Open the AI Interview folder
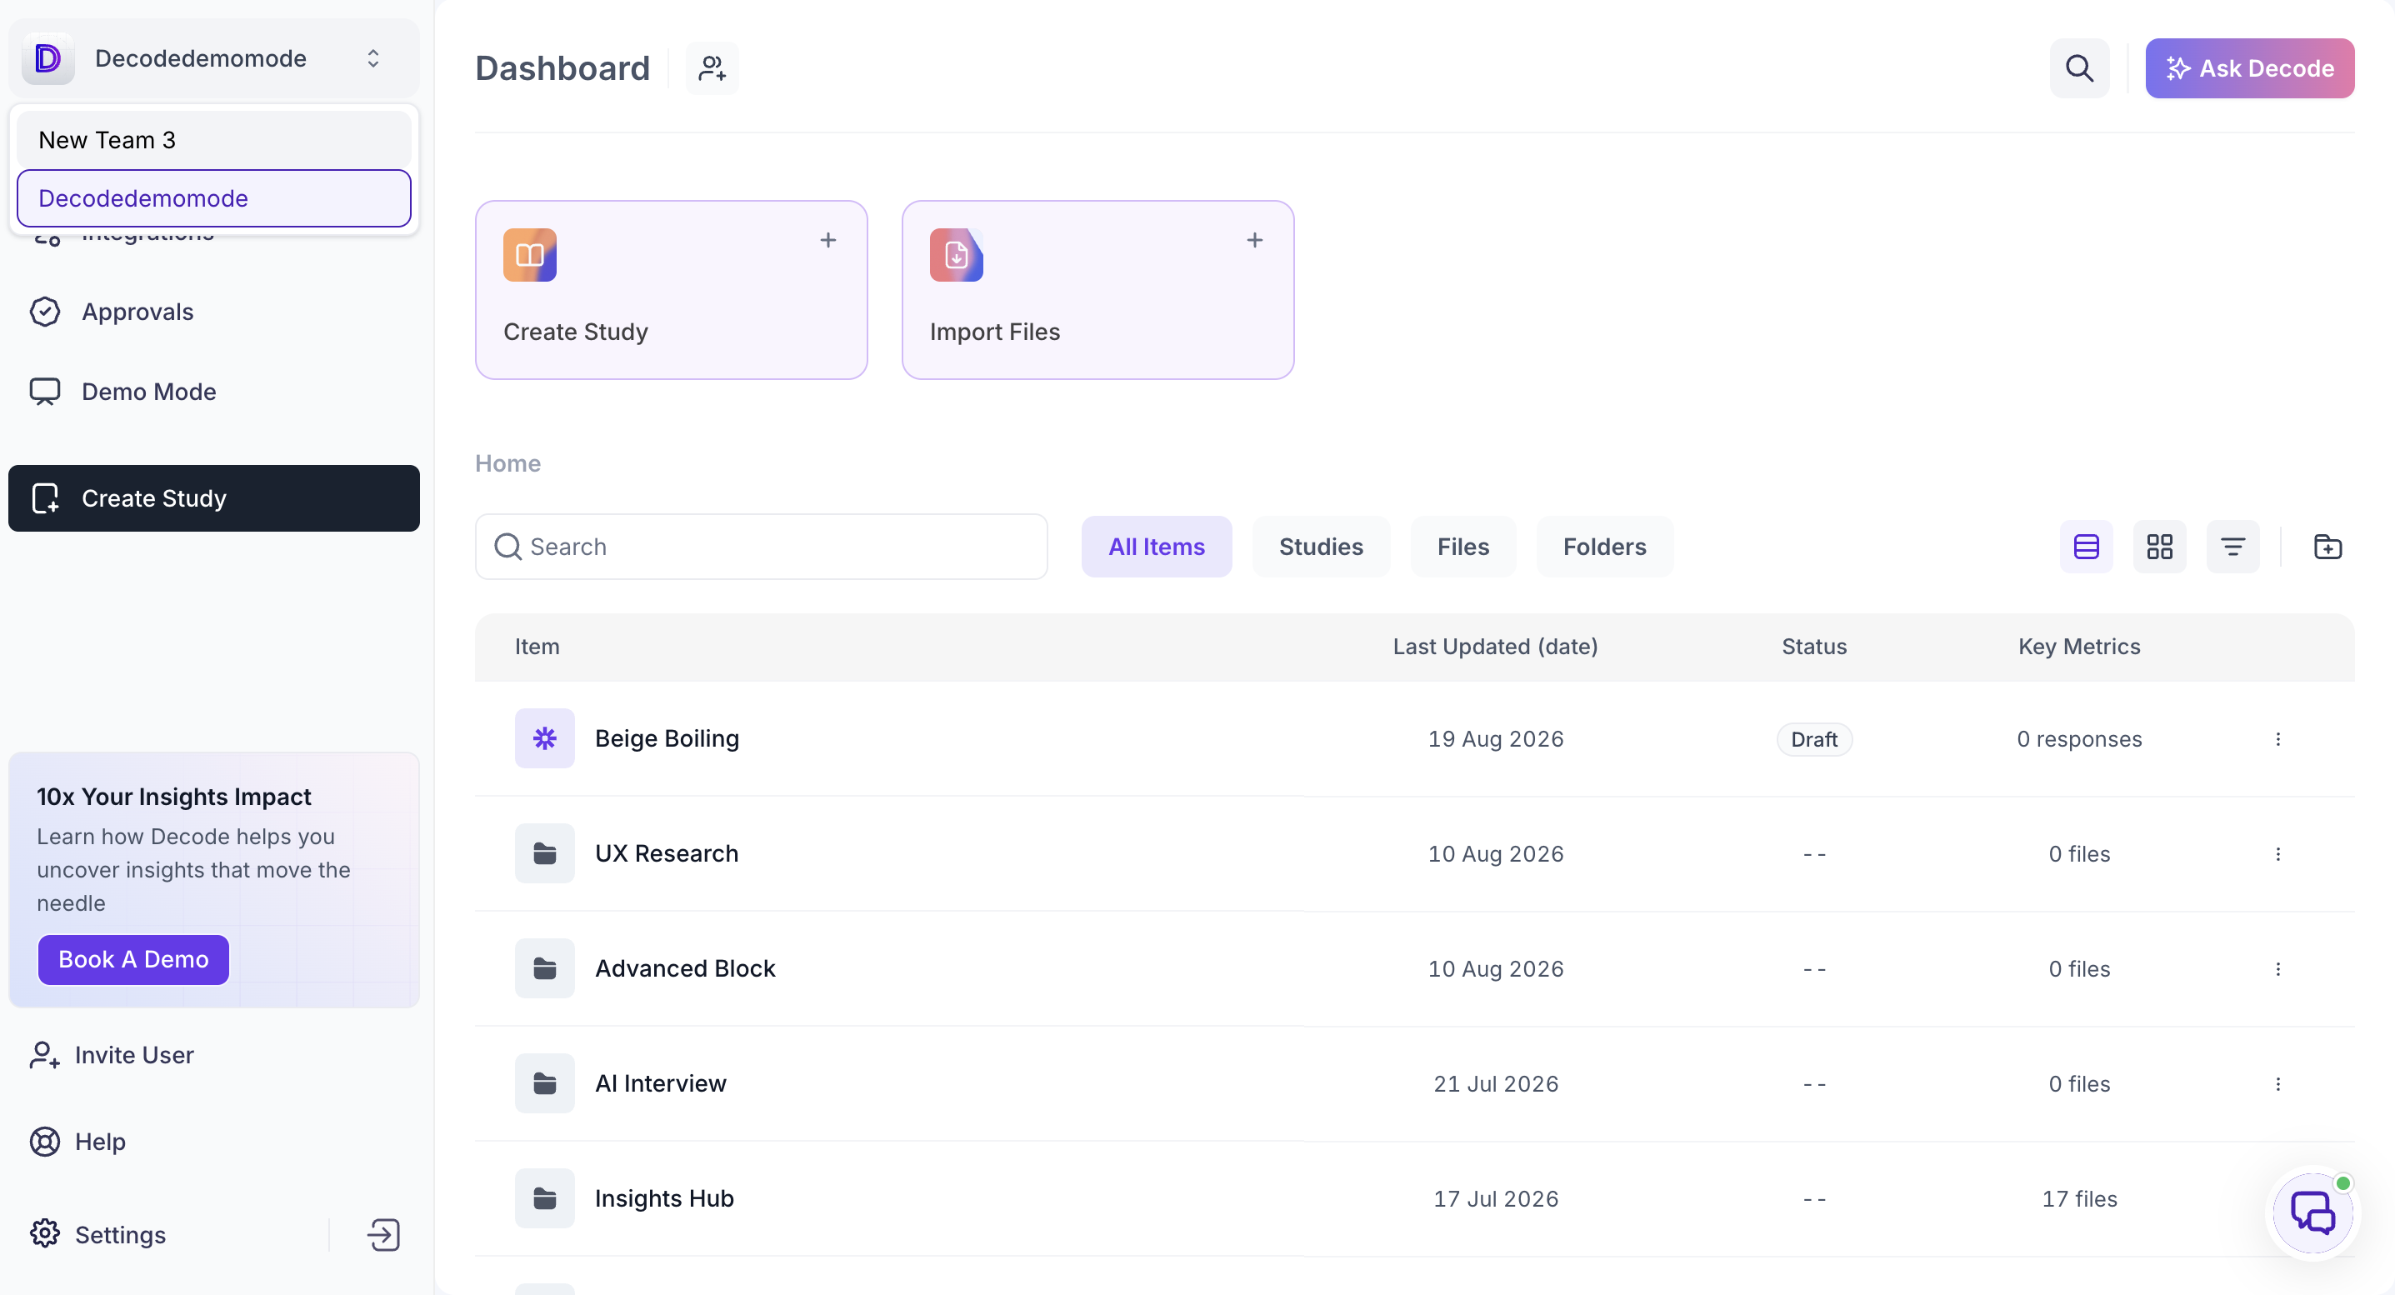The image size is (2395, 1295). (x=661, y=1084)
